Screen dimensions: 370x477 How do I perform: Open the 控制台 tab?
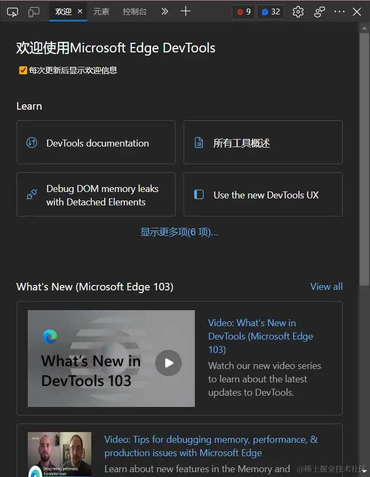point(135,11)
